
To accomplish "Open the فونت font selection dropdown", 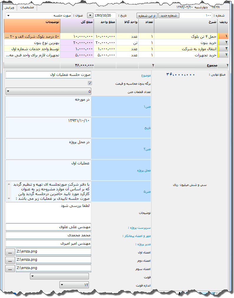I will (32, 276).
